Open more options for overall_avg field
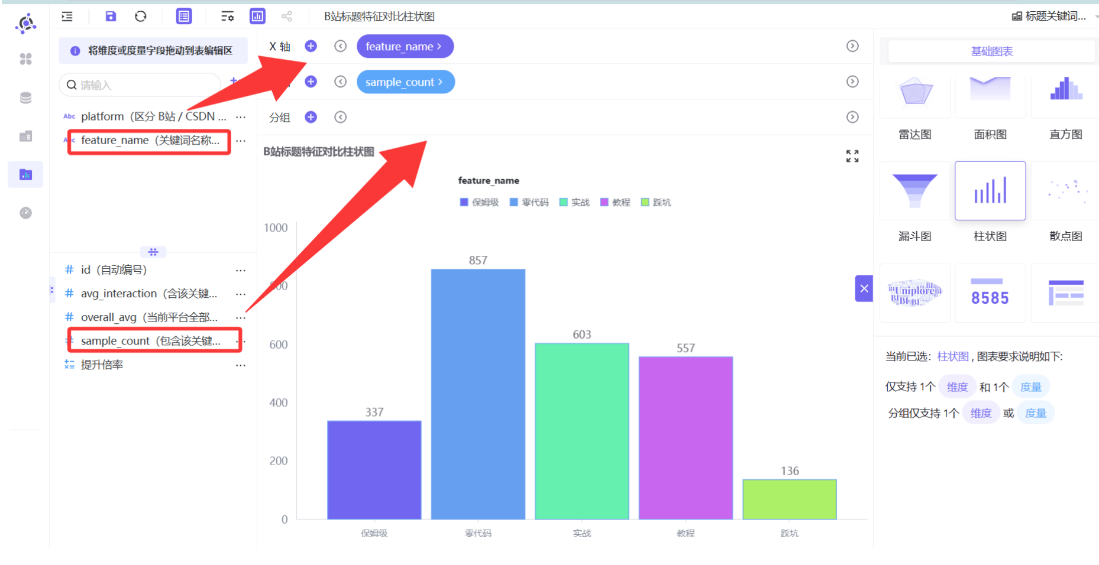 [x=241, y=317]
